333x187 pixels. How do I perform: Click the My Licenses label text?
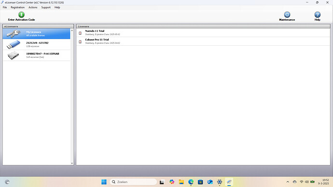(34, 32)
